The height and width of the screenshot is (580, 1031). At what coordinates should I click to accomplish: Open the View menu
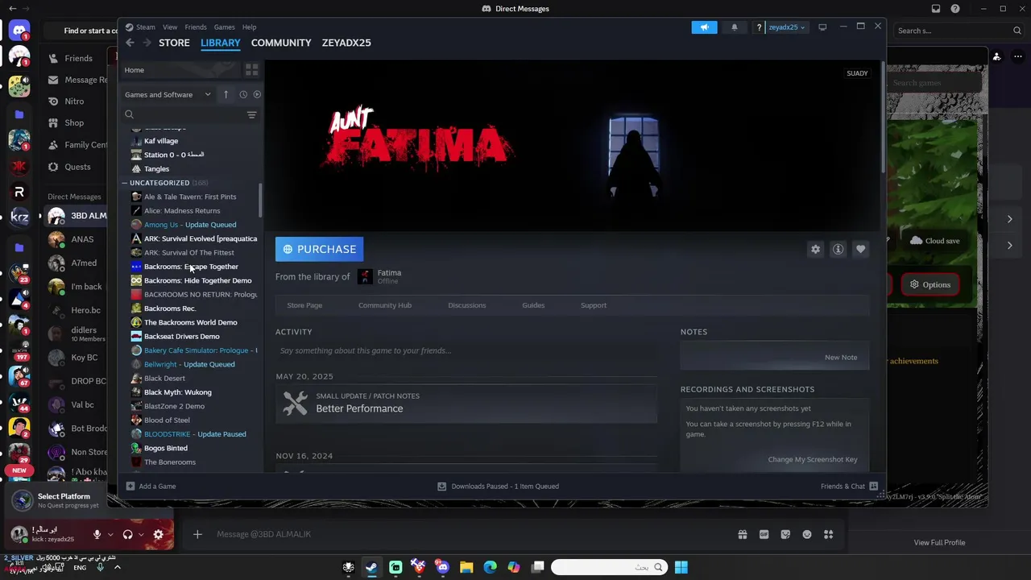pyautogui.click(x=170, y=27)
